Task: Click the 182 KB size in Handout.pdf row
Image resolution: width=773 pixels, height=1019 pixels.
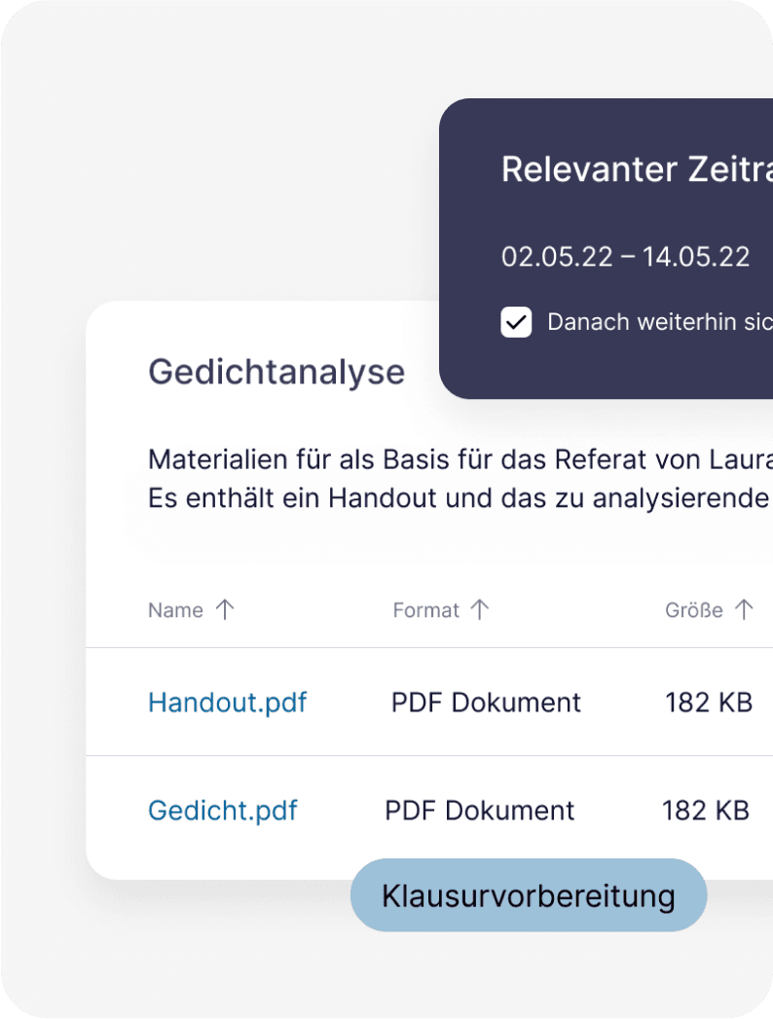Action: [709, 703]
